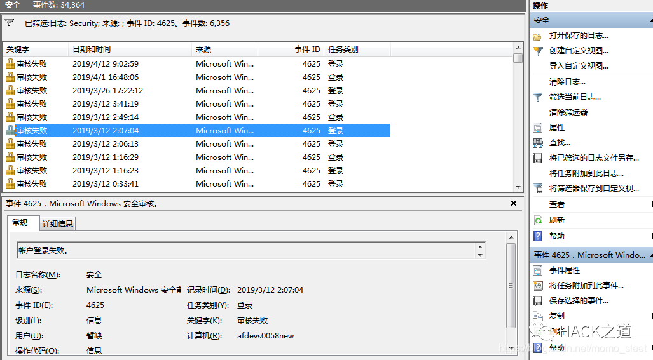Click the computer name afdevs0058new

(266, 336)
